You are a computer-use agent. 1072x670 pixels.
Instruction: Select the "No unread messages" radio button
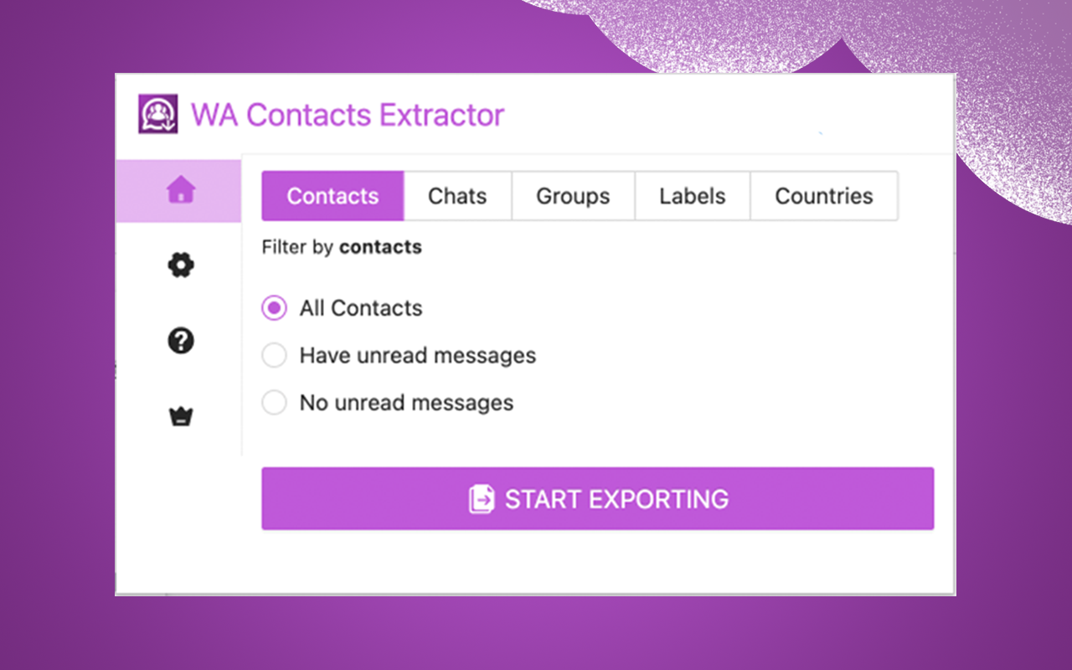(x=274, y=402)
